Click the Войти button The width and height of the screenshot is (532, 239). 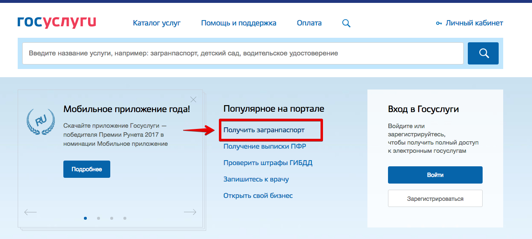click(x=435, y=175)
